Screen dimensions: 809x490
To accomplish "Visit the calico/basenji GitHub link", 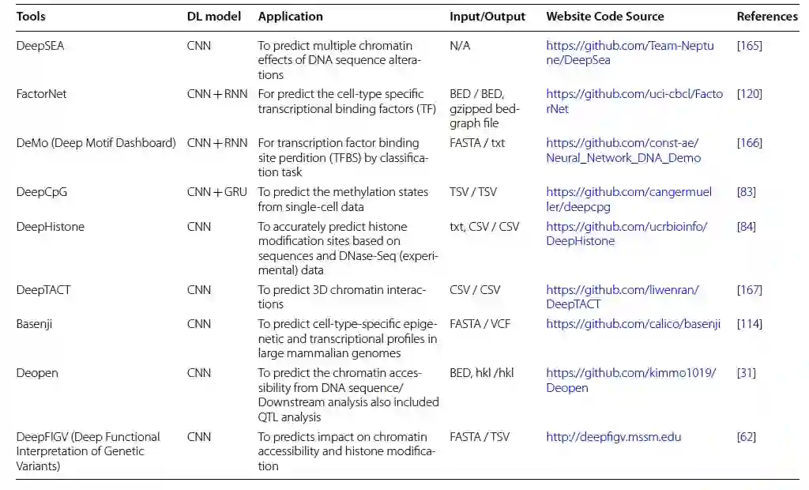I will 633,324.
